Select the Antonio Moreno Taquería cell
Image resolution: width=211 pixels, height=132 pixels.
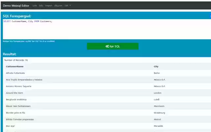point(18,86)
